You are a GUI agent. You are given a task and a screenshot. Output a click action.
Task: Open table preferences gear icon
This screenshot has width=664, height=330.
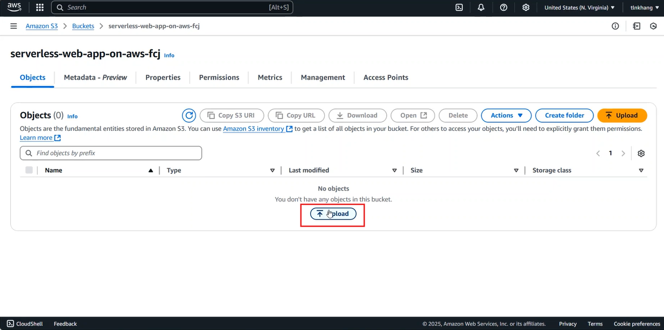tap(641, 153)
